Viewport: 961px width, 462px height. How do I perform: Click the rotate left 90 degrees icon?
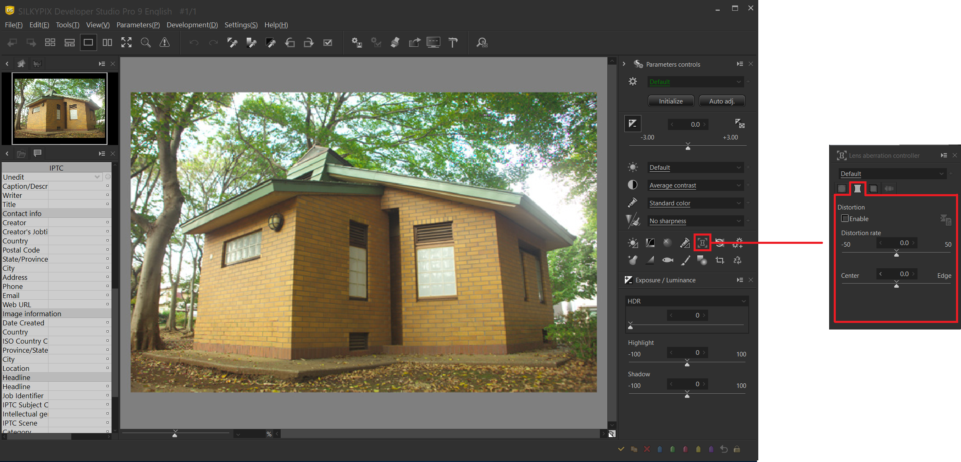pos(290,42)
